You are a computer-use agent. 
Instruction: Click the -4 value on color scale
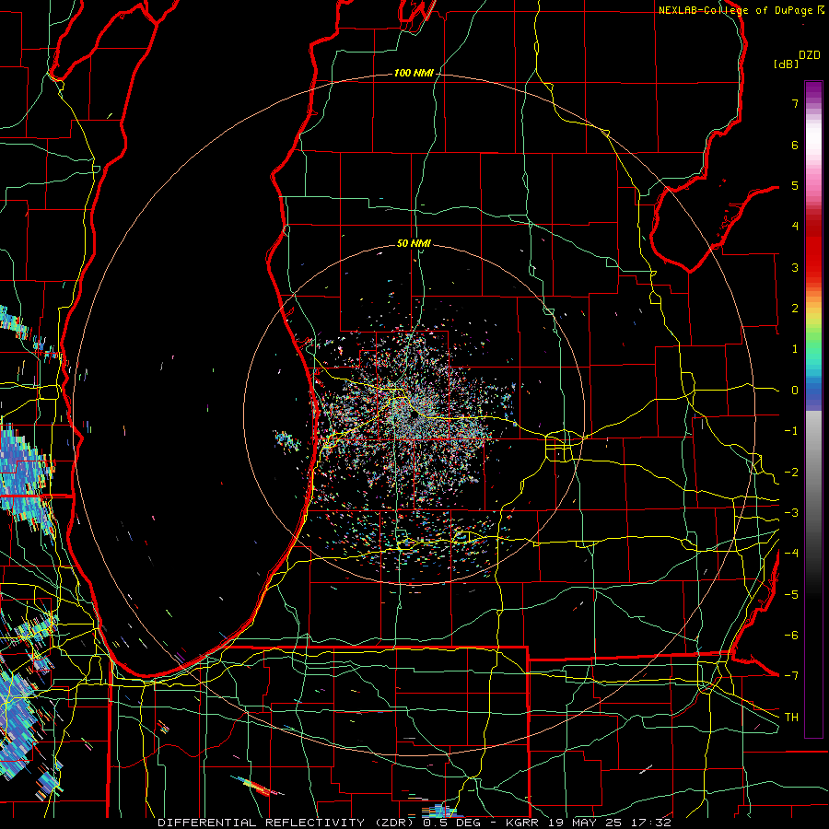click(791, 554)
